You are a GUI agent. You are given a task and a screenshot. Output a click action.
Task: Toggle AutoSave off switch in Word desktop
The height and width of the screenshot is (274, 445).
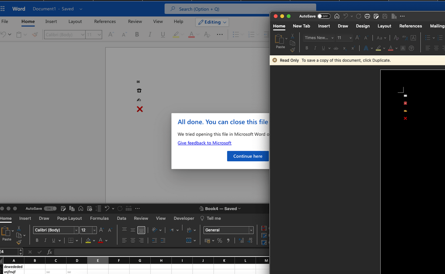324,16
